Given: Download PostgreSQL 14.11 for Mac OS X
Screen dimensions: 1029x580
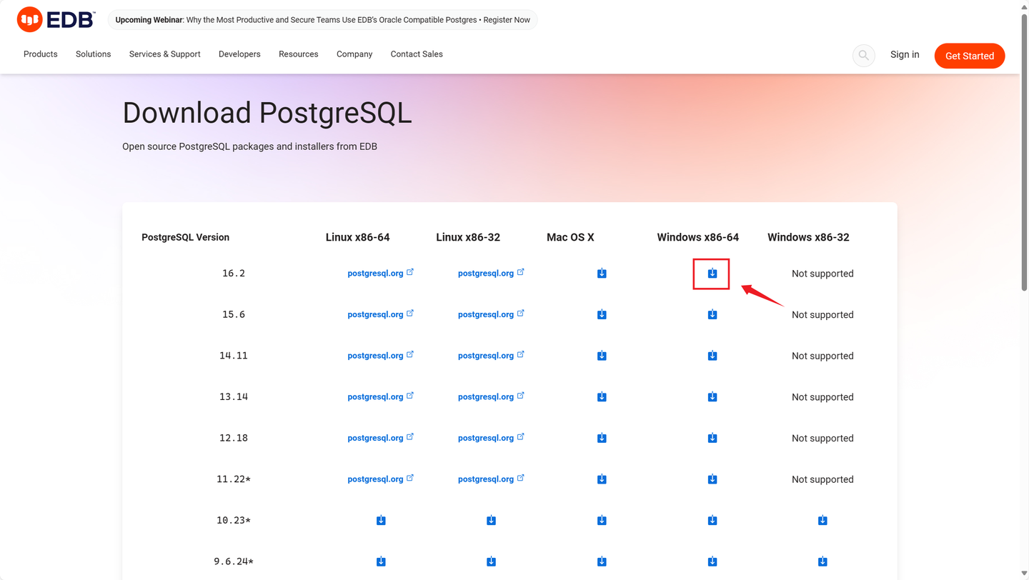Looking at the screenshot, I should (602, 356).
